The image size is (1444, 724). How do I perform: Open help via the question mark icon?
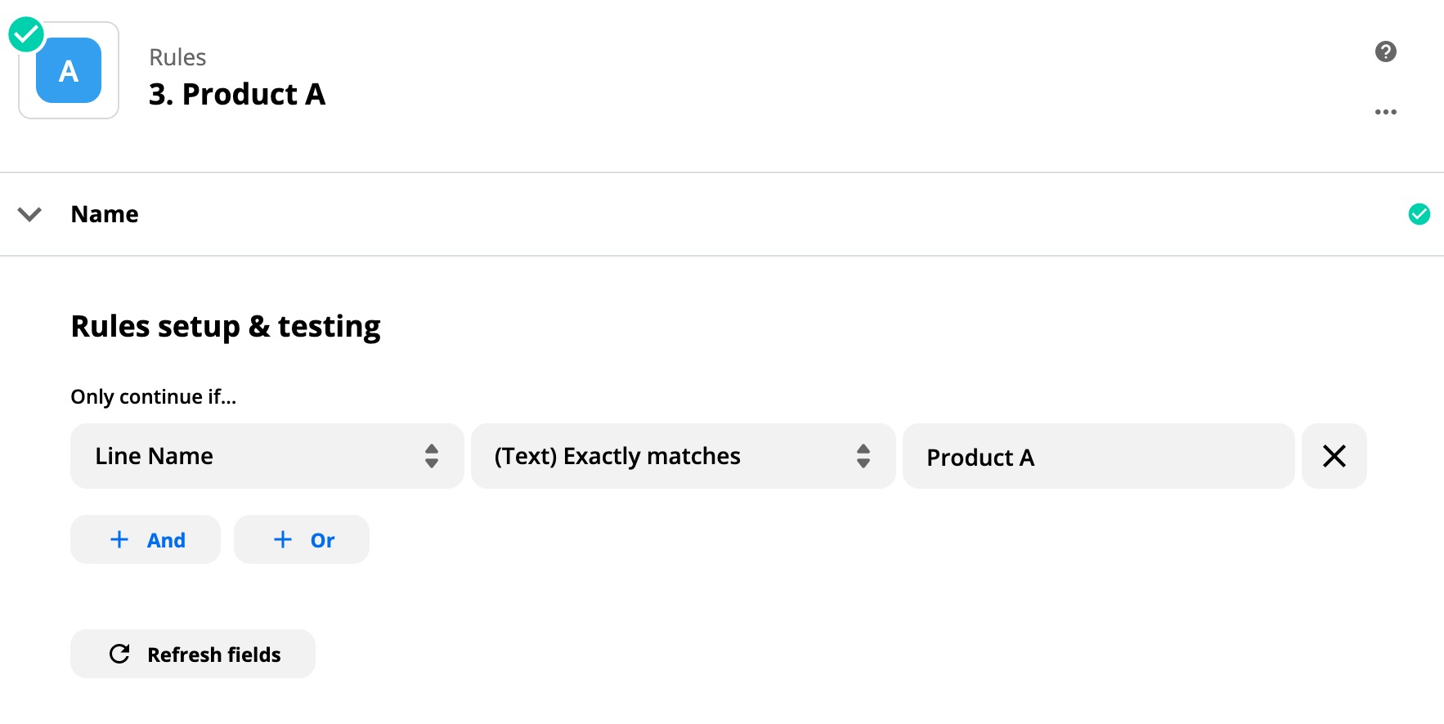pyautogui.click(x=1385, y=51)
